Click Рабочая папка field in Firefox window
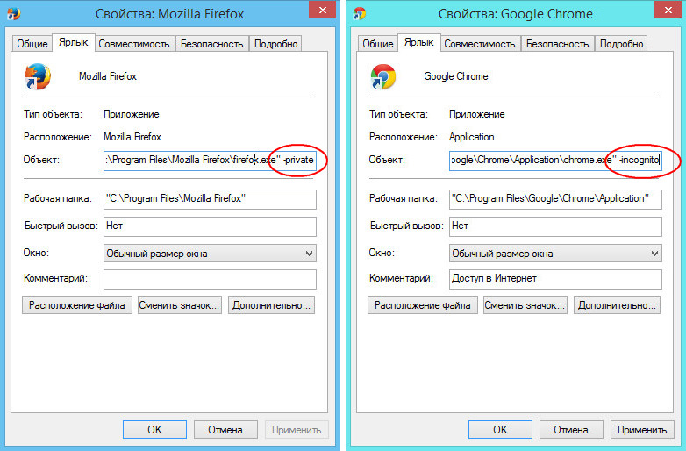Image resolution: width=686 pixels, height=451 pixels. click(210, 199)
